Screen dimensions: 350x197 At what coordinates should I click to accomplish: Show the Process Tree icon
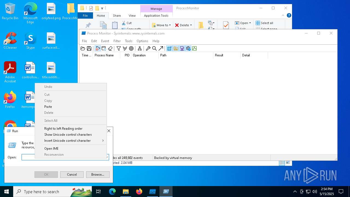click(140, 48)
